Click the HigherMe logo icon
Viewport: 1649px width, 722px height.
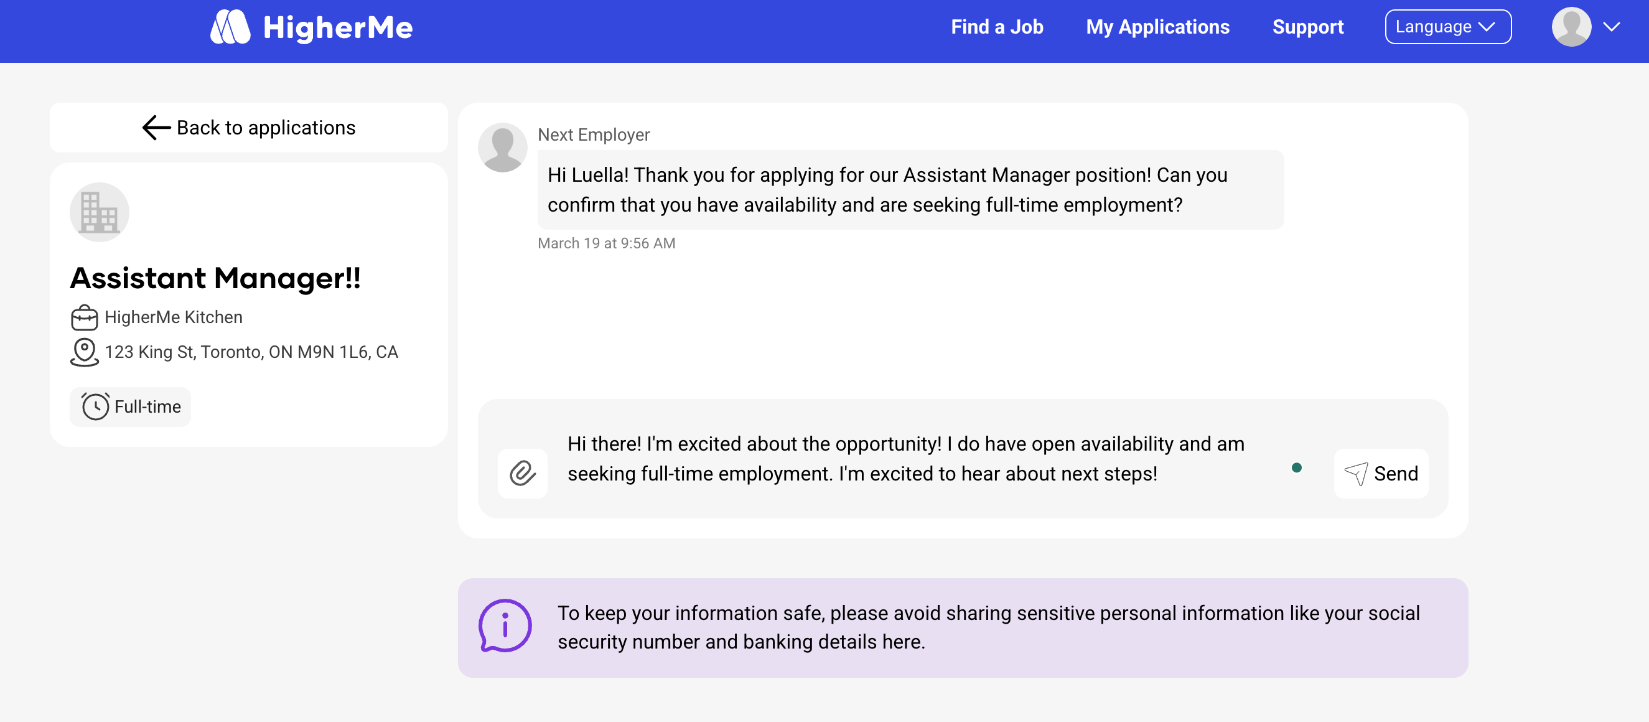[x=230, y=27]
